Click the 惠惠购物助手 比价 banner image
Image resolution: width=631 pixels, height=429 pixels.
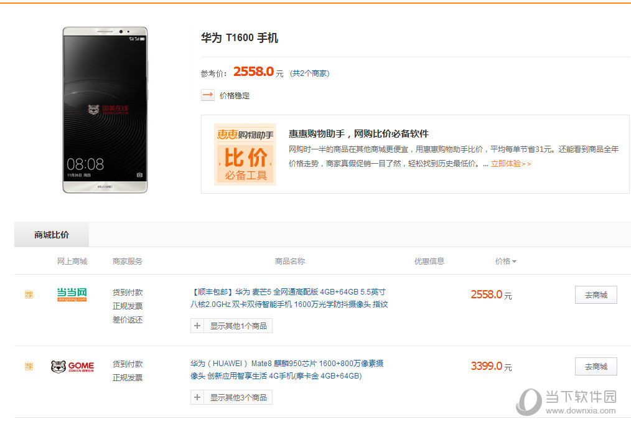[x=245, y=154]
